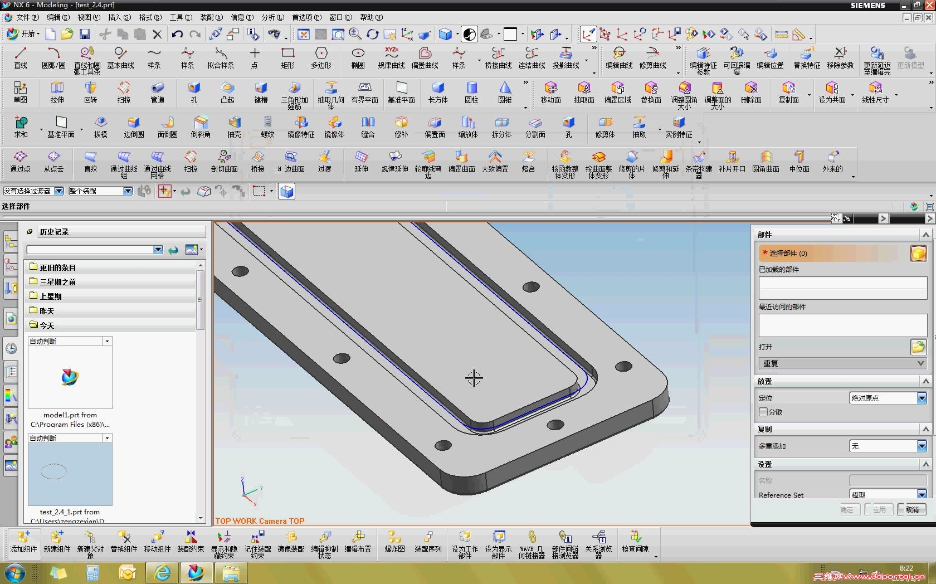Viewport: 936px width, 584px height.
Task: Click the open part file button beside 打开
Action: (x=918, y=347)
